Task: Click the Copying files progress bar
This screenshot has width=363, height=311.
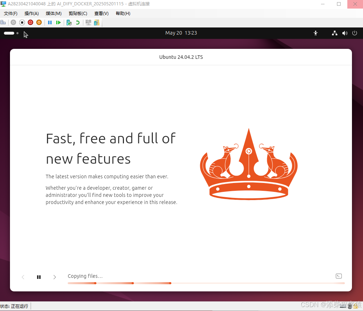Action: pos(206,283)
